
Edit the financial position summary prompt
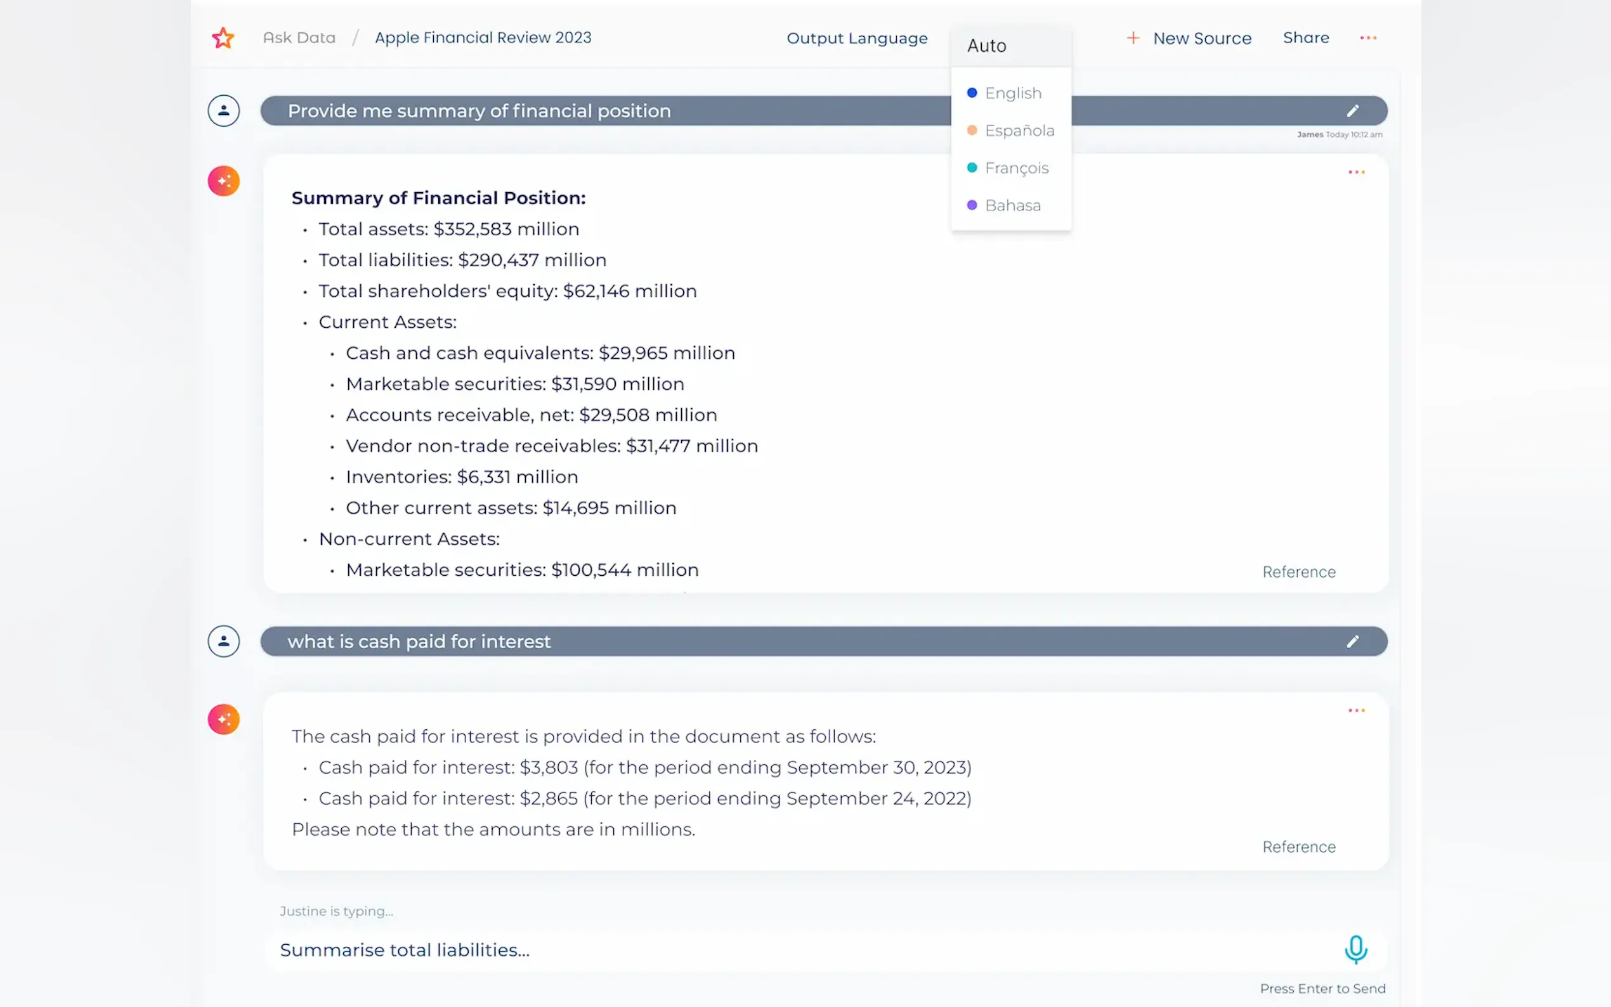click(x=1352, y=110)
